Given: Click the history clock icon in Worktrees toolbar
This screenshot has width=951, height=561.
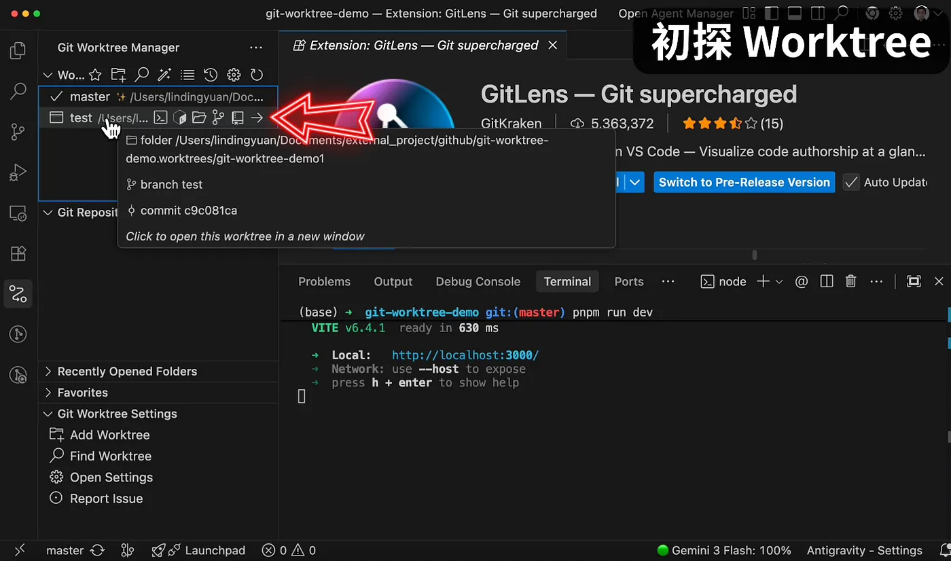Looking at the screenshot, I should [211, 75].
